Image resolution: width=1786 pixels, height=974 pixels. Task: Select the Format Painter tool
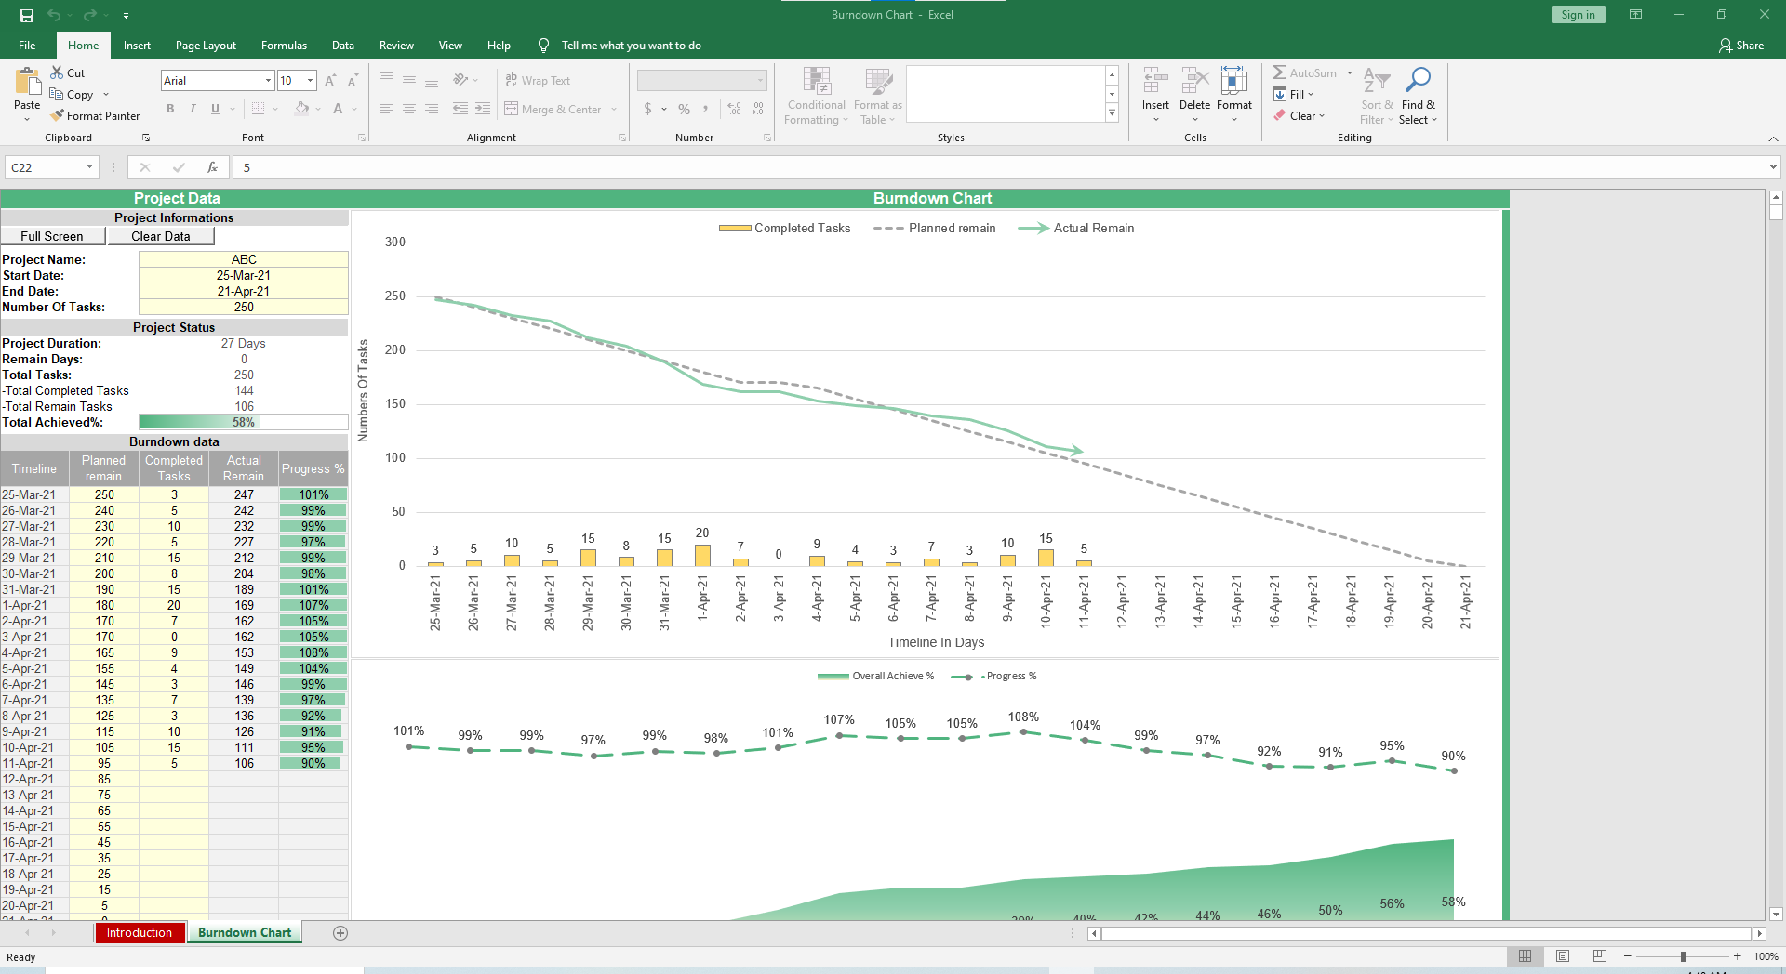click(x=96, y=115)
